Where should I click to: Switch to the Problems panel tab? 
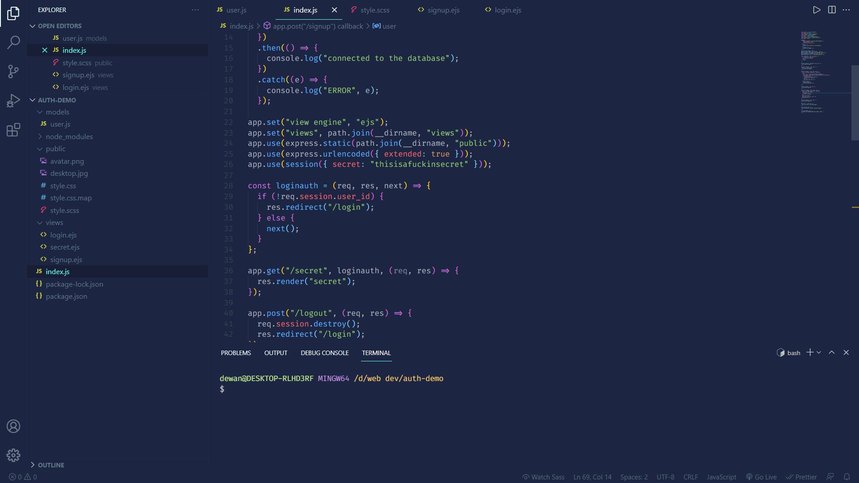pos(236,353)
